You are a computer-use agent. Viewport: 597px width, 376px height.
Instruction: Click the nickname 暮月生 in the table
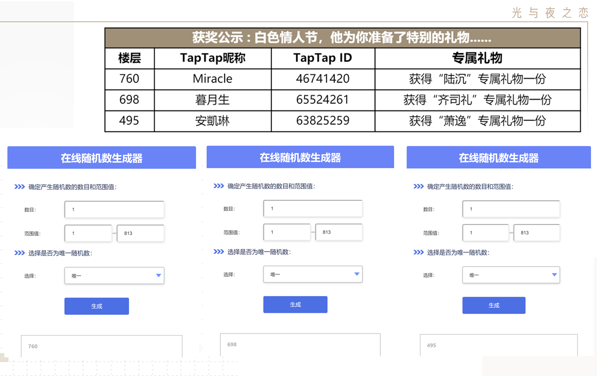[x=213, y=100]
